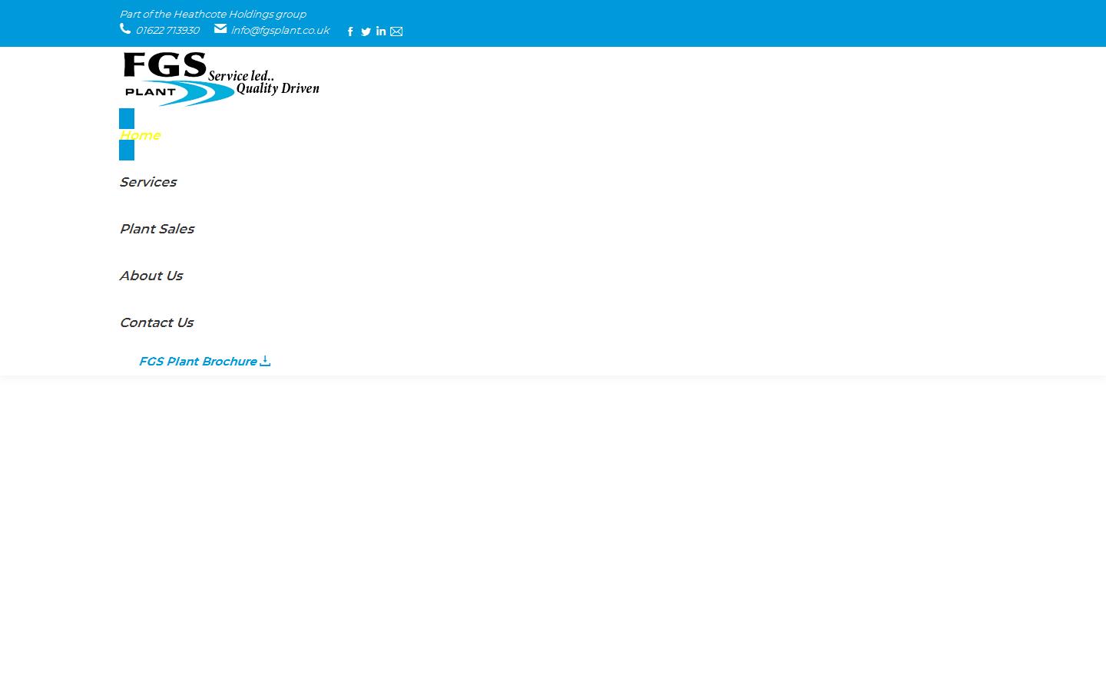Click the solid envelope icon before email address
This screenshot has height=691, width=1106.
point(220,28)
